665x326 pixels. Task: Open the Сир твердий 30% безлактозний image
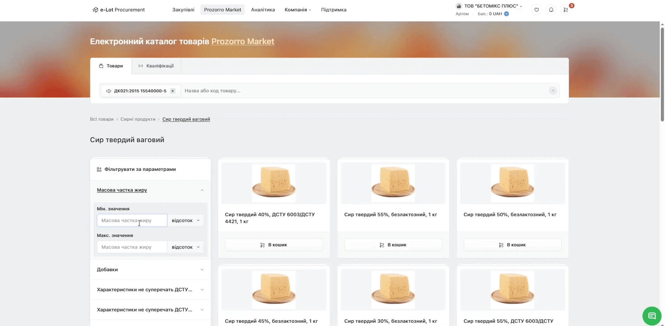pyautogui.click(x=393, y=290)
